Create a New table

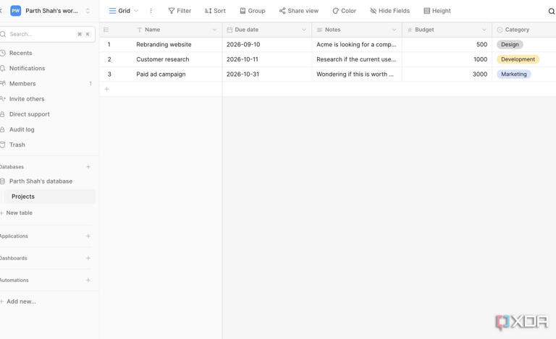(x=19, y=213)
